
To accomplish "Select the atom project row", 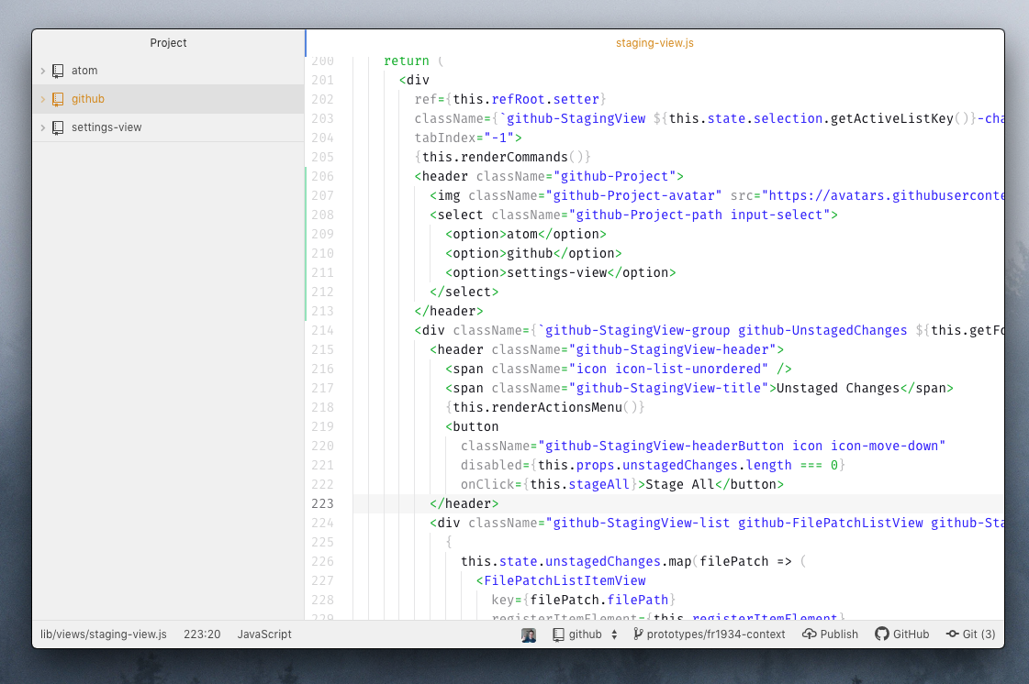I will [168, 71].
